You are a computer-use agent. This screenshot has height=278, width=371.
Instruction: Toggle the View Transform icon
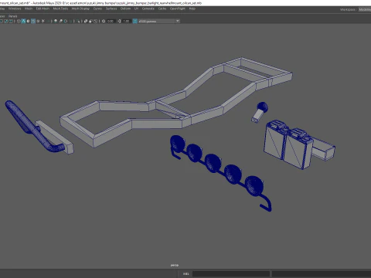click(134, 21)
